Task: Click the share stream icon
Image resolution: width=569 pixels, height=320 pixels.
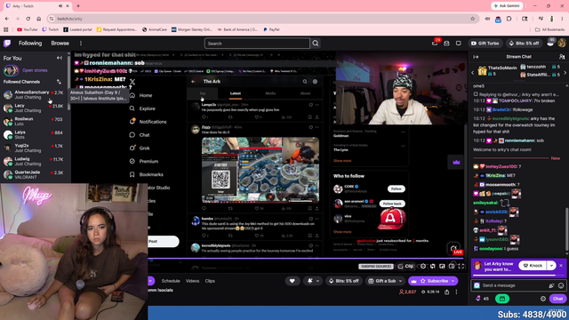Action: [x=446, y=292]
